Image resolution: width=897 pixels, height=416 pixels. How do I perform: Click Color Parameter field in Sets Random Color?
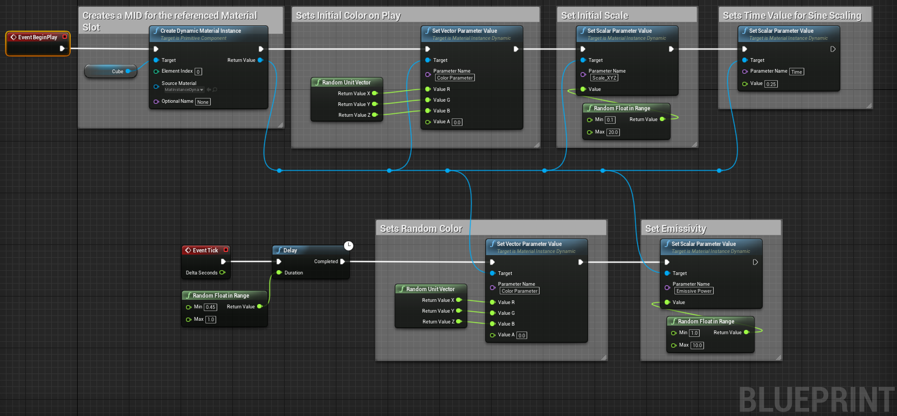(520, 291)
